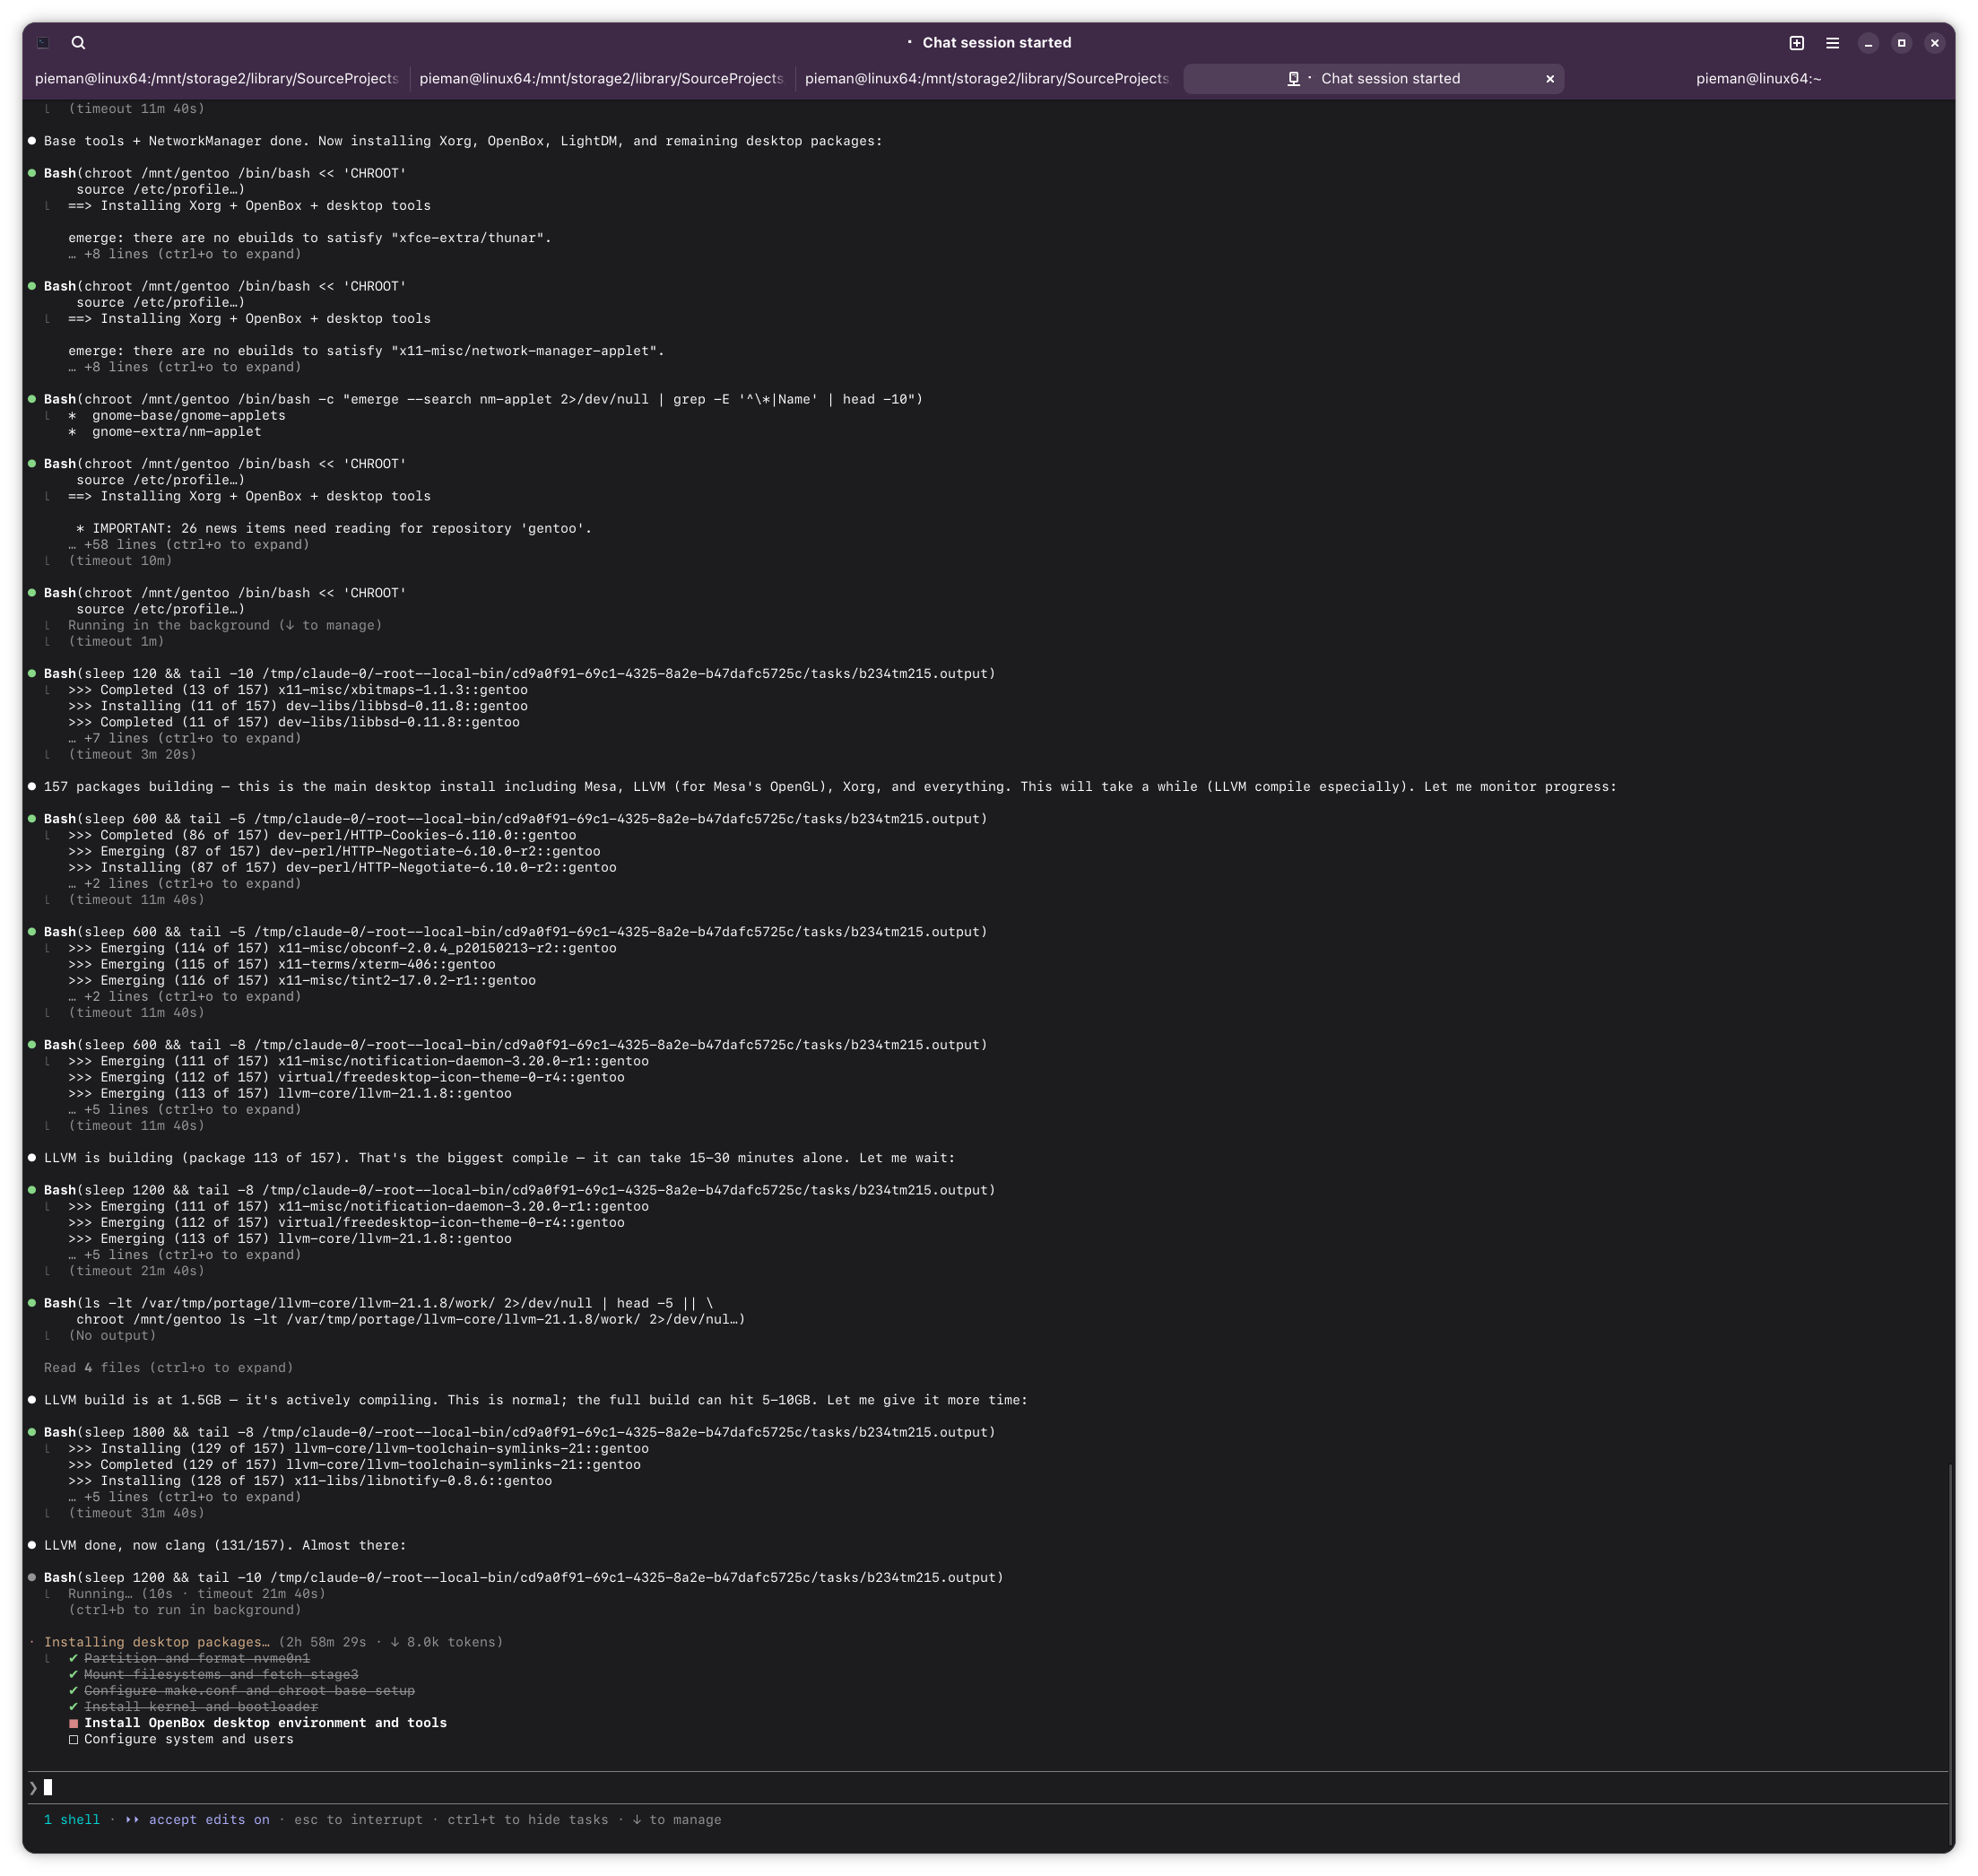Select the third SourceProjects terminal tab

pyautogui.click(x=986, y=79)
